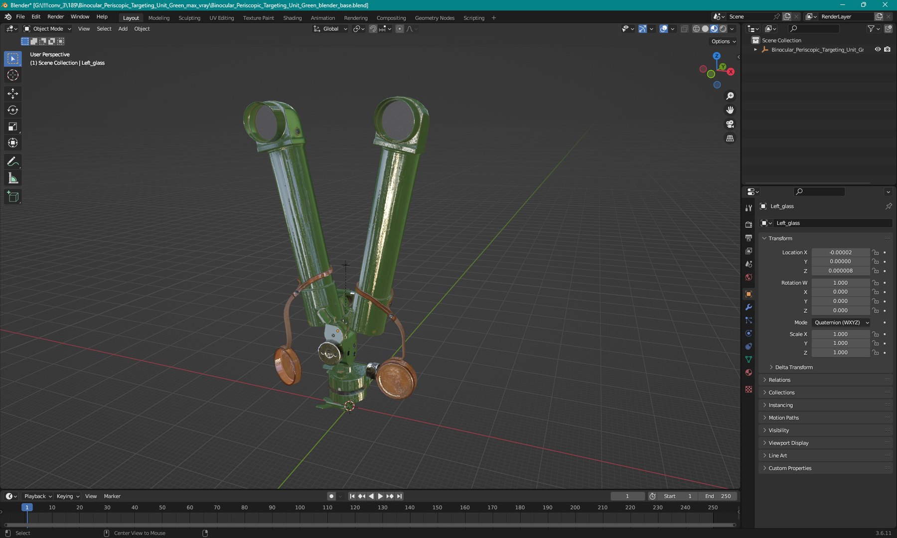
Task: Expand the Relations panel
Action: (779, 380)
